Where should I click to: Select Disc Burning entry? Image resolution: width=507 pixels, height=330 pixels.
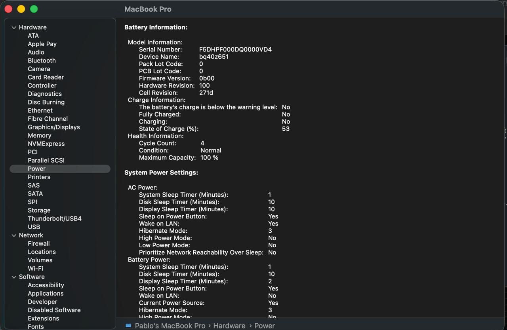(46, 102)
